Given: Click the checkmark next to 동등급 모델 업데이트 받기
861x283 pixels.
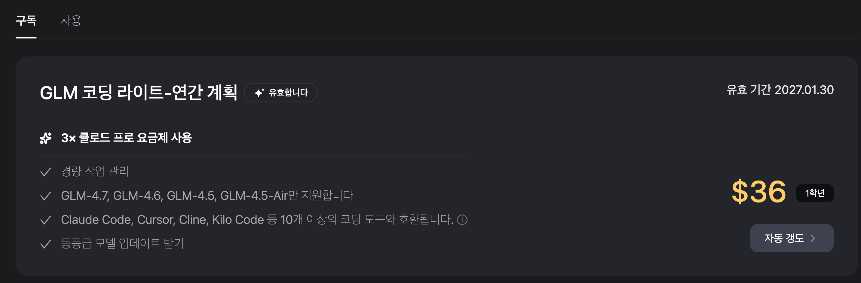Looking at the screenshot, I should (46, 243).
